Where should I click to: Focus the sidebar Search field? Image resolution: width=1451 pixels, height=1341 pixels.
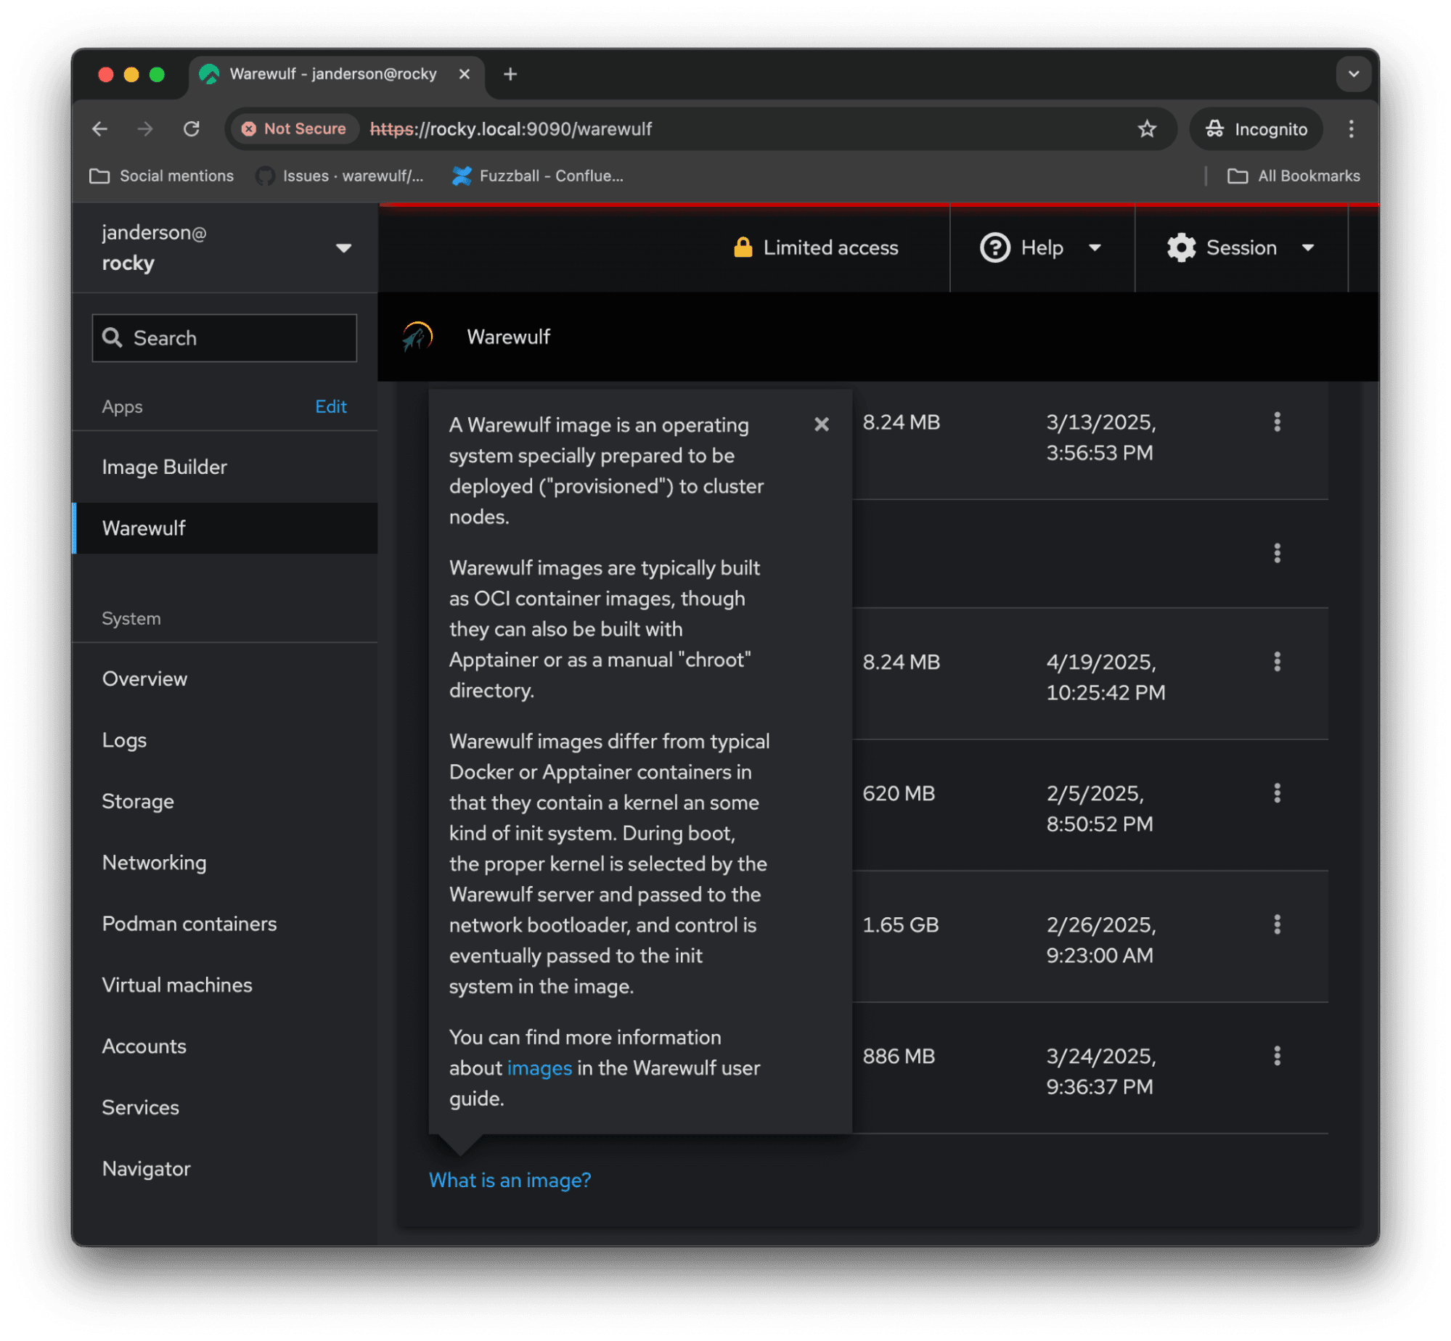pos(225,338)
